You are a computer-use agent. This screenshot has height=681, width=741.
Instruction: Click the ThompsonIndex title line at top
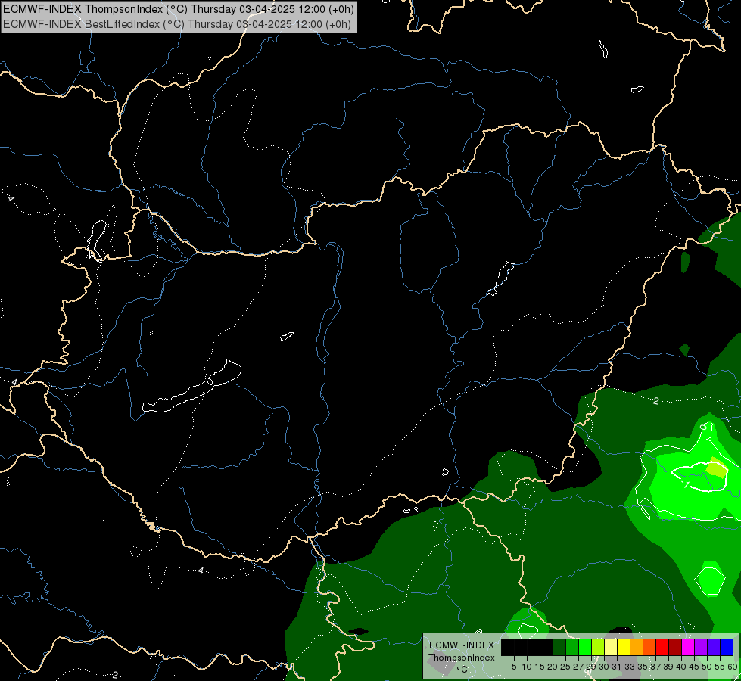178,8
